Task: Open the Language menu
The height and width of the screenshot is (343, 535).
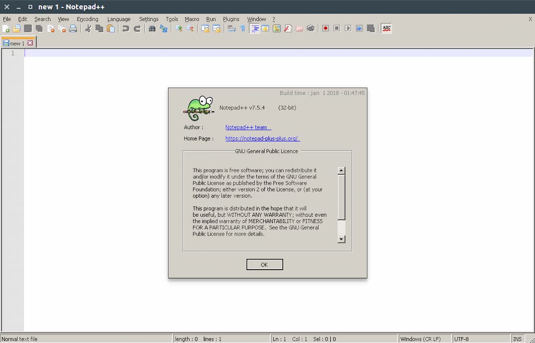Action: pyautogui.click(x=119, y=19)
